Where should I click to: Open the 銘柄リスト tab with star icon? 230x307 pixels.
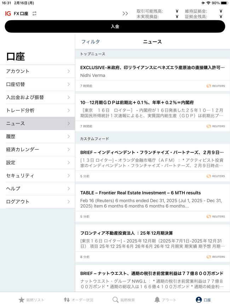[x=31, y=300]
